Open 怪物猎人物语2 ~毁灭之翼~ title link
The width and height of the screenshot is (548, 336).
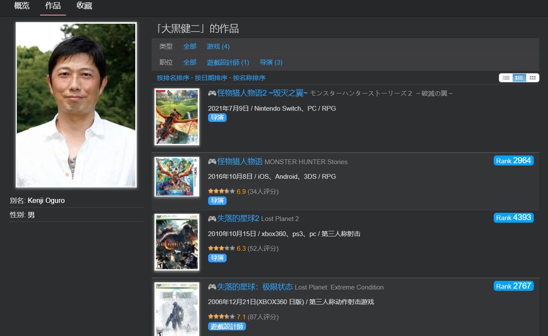coord(262,93)
